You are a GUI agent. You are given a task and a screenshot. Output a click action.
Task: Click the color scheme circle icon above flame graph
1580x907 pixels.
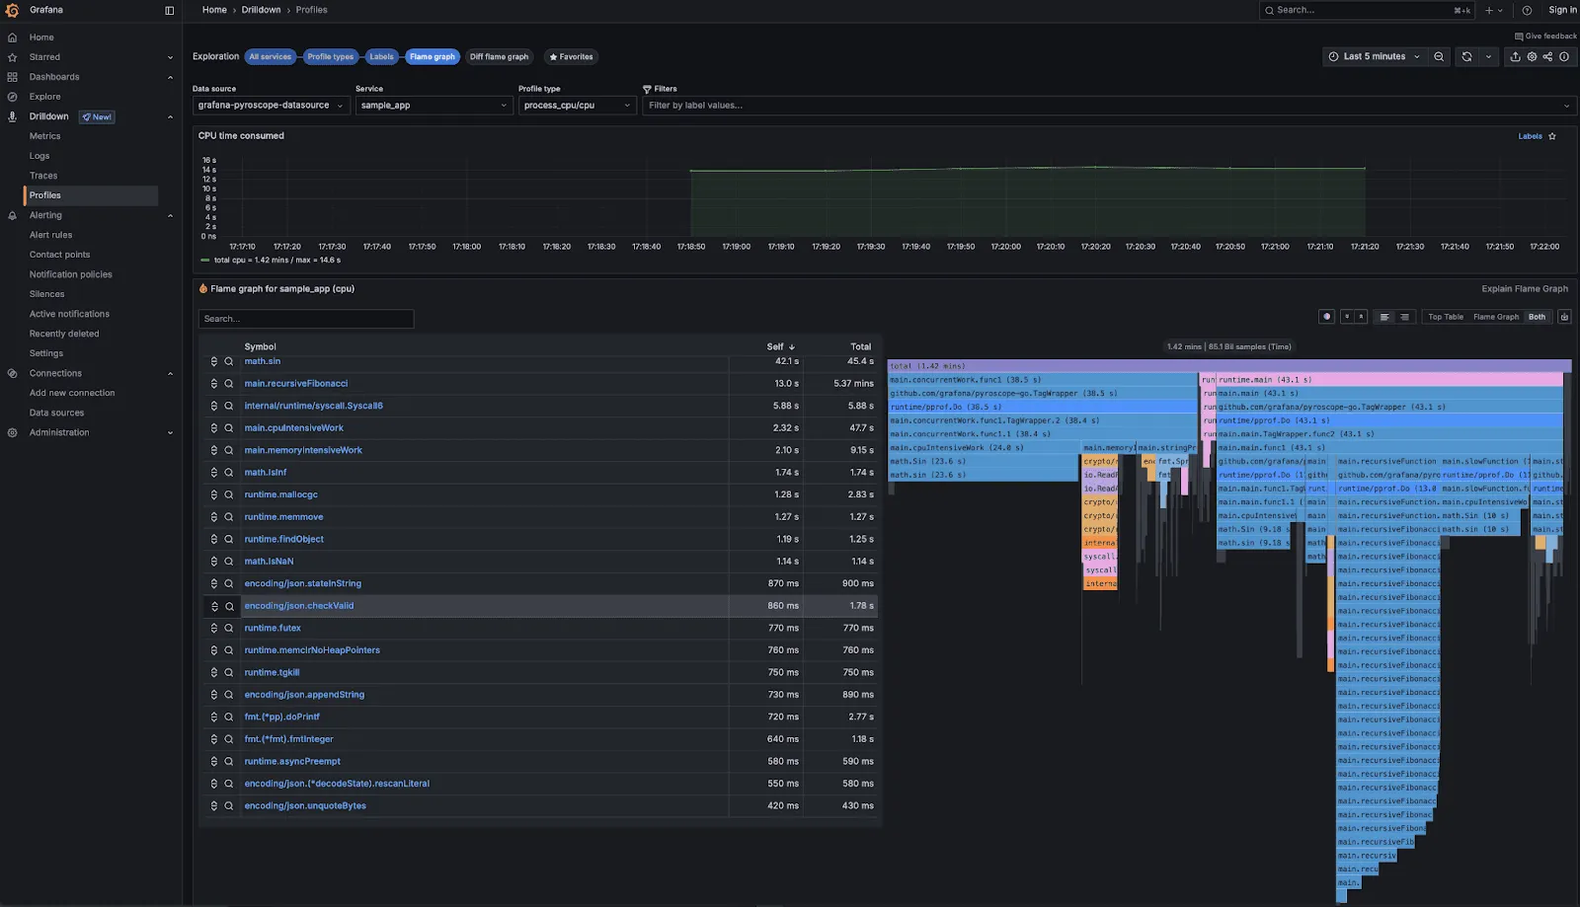coord(1326,317)
